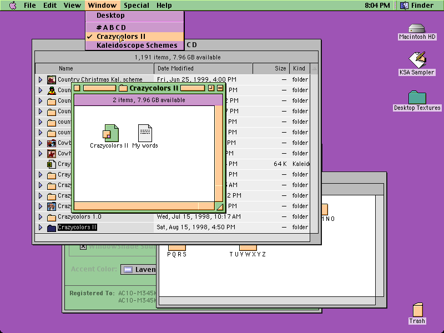Open the File menu

tap(30, 6)
